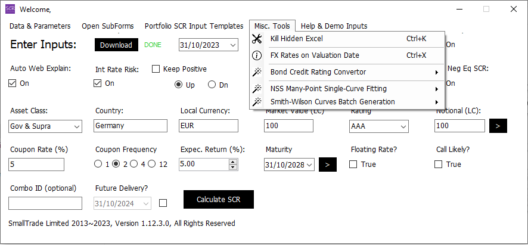Enable the Keep Positive checkbox

coord(156,69)
